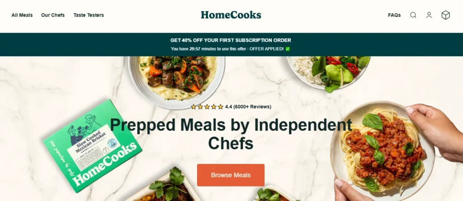Open the Our Chefs menu item
463x201 pixels.
pos(53,15)
